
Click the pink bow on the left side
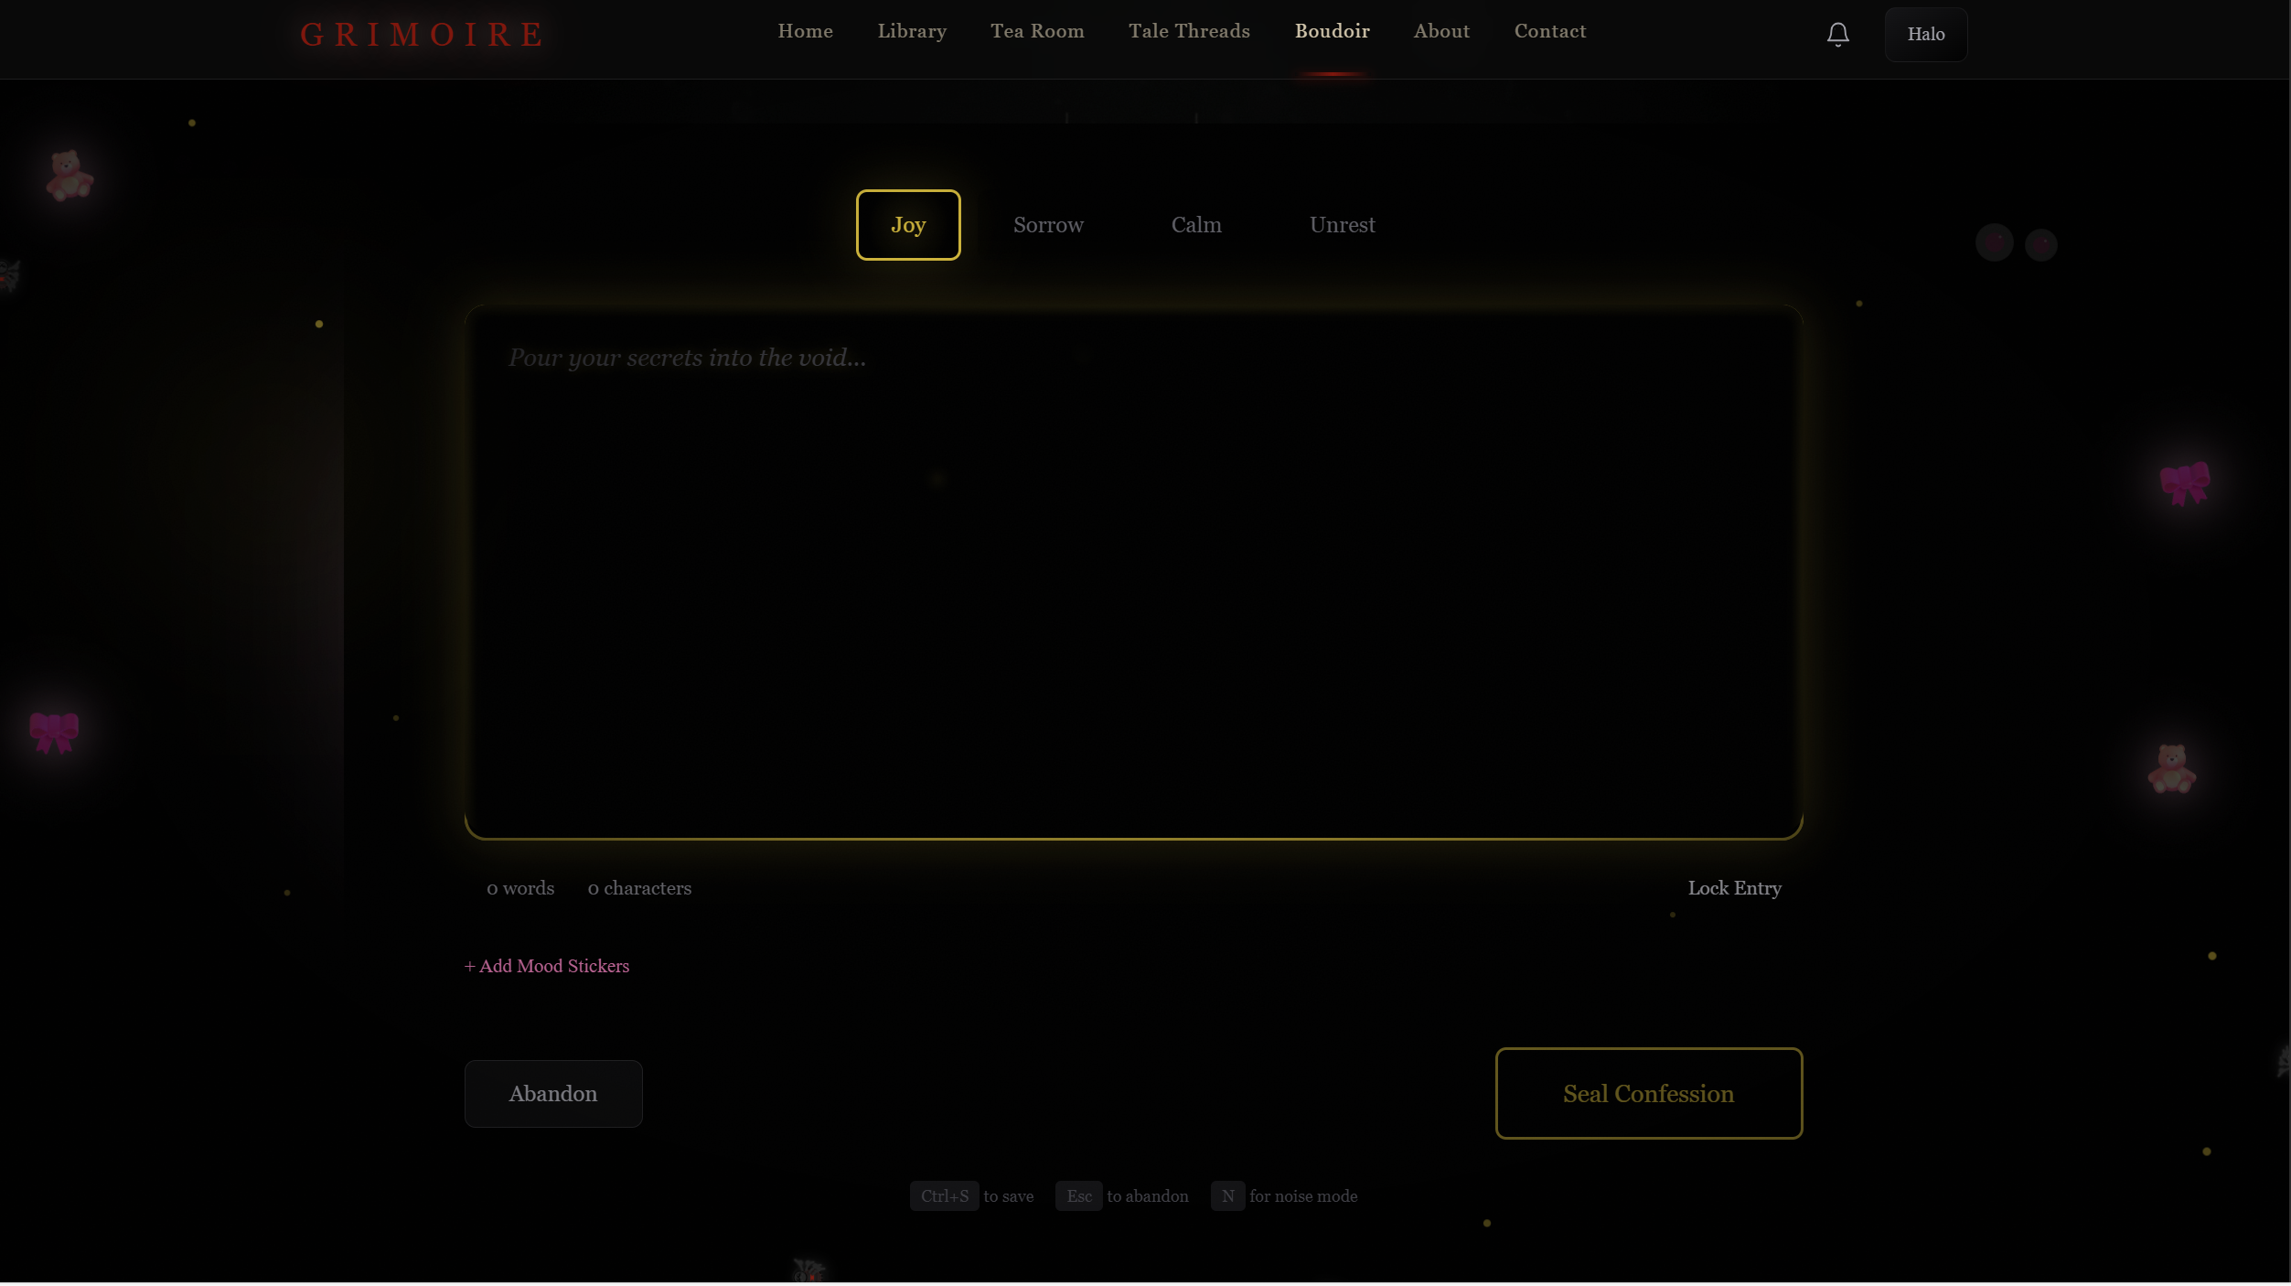54,732
